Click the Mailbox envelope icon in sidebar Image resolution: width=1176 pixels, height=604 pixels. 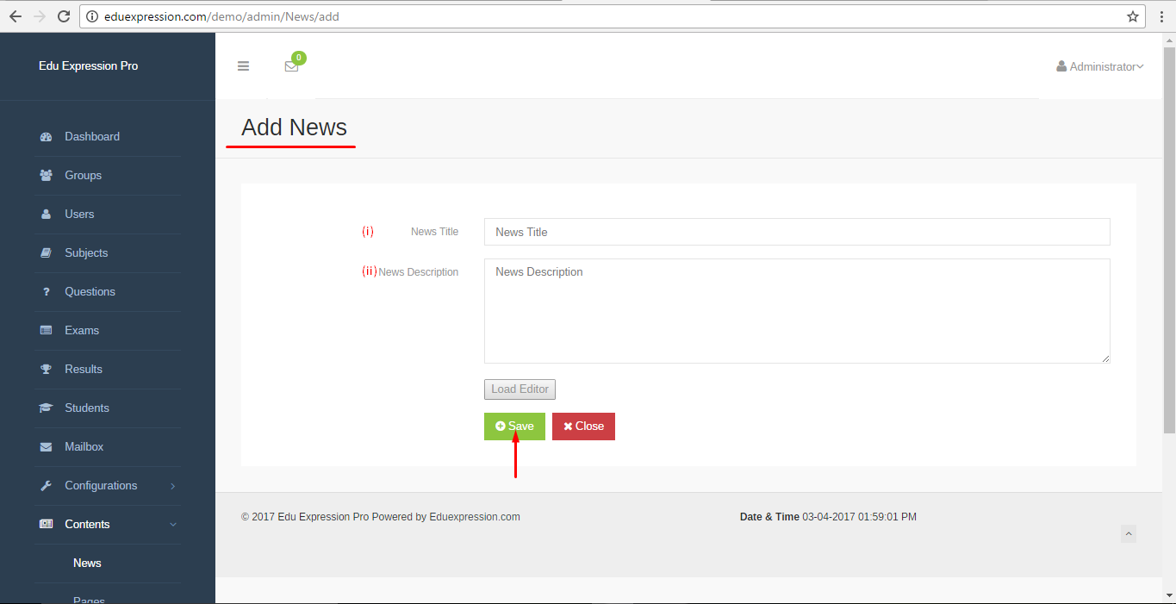(47, 447)
